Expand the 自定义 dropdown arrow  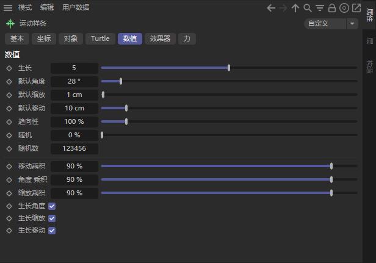(x=352, y=24)
